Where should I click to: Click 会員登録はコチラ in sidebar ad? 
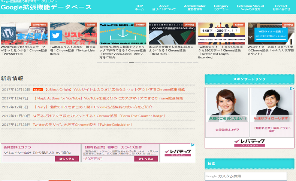coord(227,130)
